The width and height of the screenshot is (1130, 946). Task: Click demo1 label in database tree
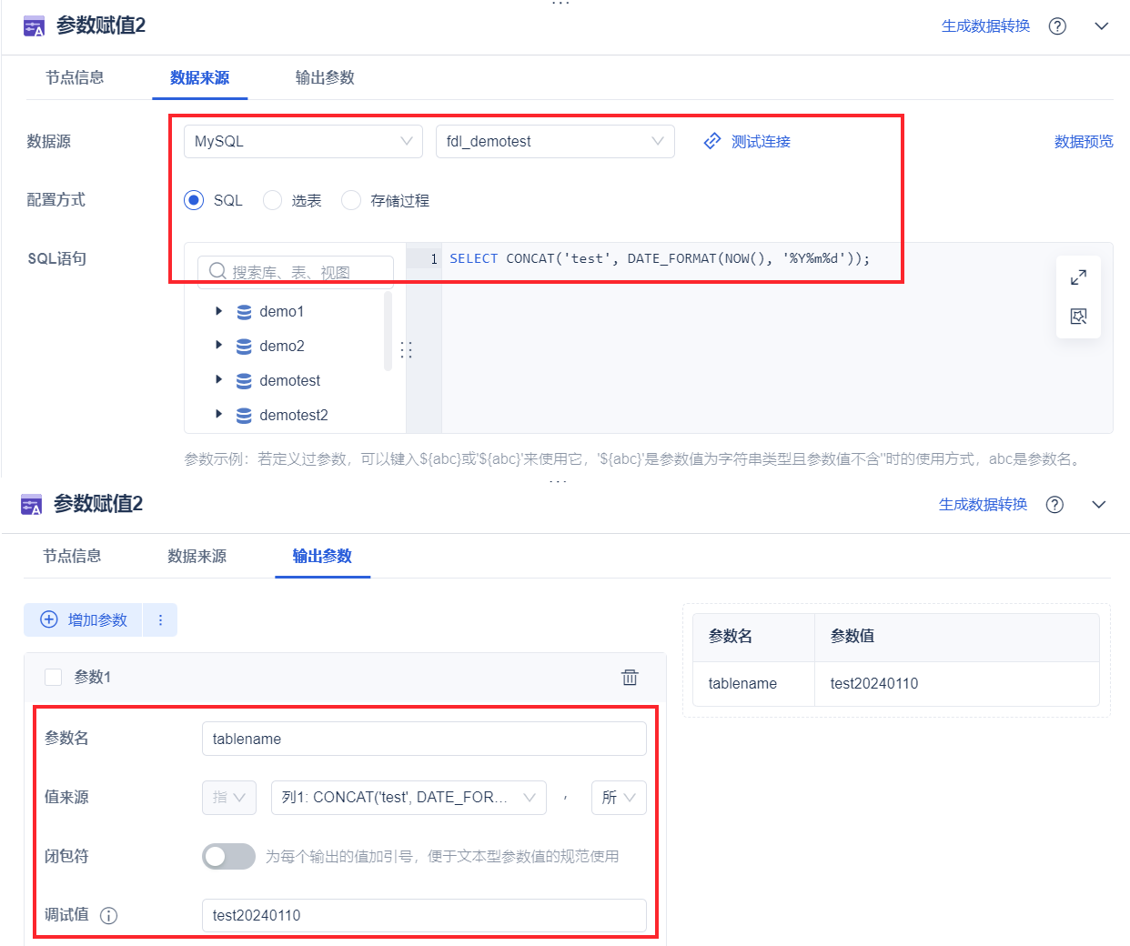click(282, 312)
